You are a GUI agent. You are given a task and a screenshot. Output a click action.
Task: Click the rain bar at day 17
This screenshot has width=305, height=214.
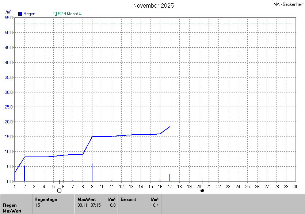[x=170, y=178]
